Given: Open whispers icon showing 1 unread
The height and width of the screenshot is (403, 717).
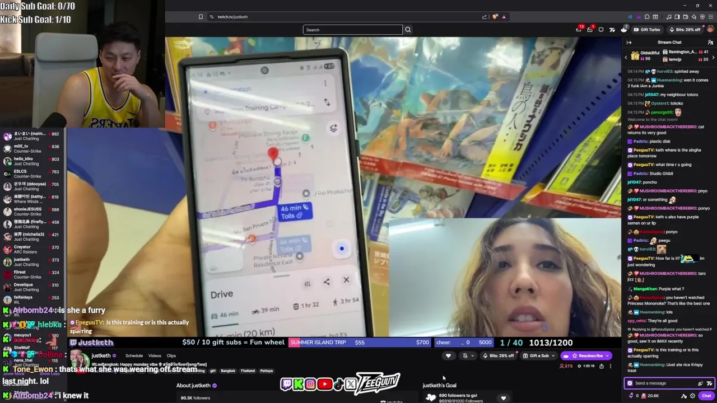Looking at the screenshot, I should 590,30.
